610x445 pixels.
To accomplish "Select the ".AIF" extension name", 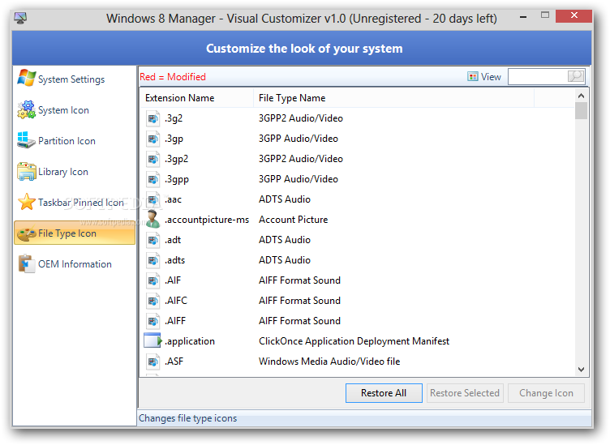I will (173, 280).
